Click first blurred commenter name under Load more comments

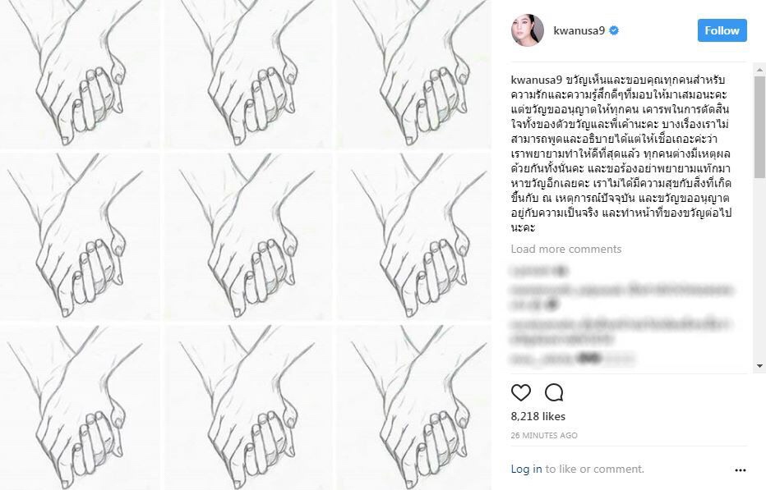click(x=539, y=270)
